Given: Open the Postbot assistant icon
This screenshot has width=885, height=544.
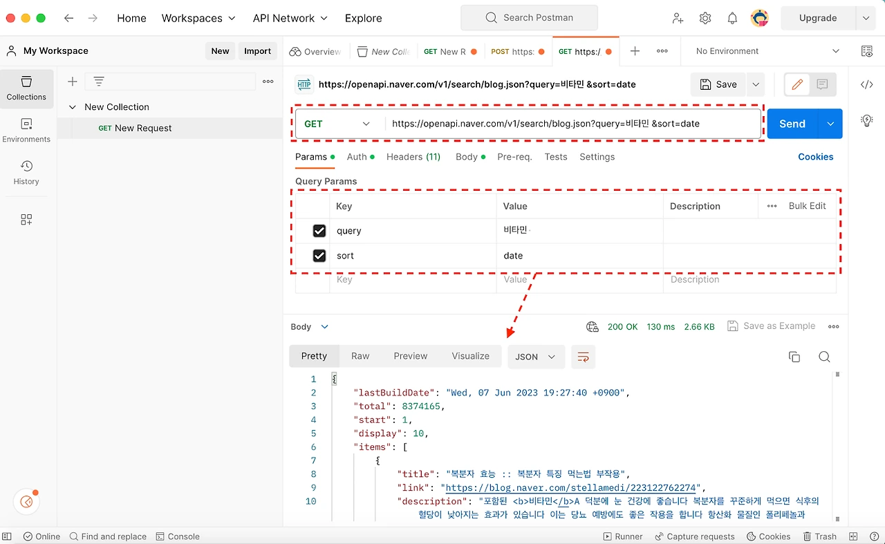Looking at the screenshot, I should (x=27, y=502).
